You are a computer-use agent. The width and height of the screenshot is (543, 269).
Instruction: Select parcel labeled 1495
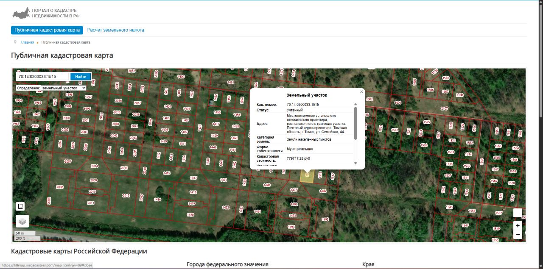pyautogui.click(x=325, y=219)
